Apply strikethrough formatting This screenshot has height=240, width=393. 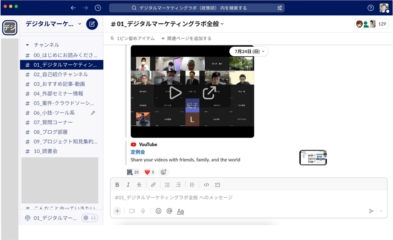pyautogui.click(x=139, y=185)
